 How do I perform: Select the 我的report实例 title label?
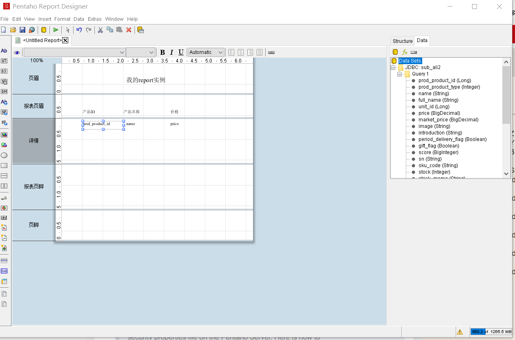146,80
